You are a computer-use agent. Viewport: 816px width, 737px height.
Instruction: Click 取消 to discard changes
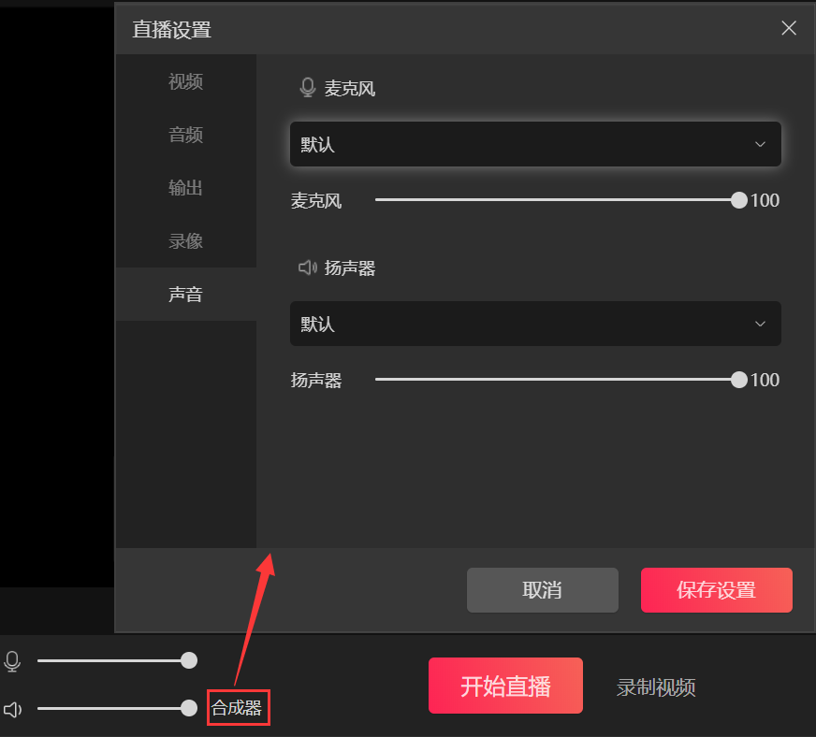(x=542, y=590)
